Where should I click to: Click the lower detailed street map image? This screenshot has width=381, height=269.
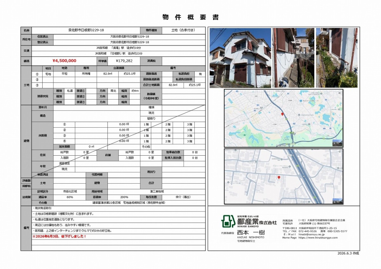coord(284,177)
